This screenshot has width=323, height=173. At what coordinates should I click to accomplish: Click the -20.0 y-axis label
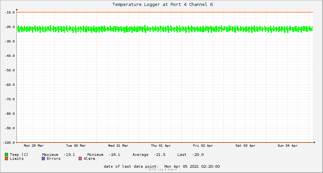coord(10,27)
